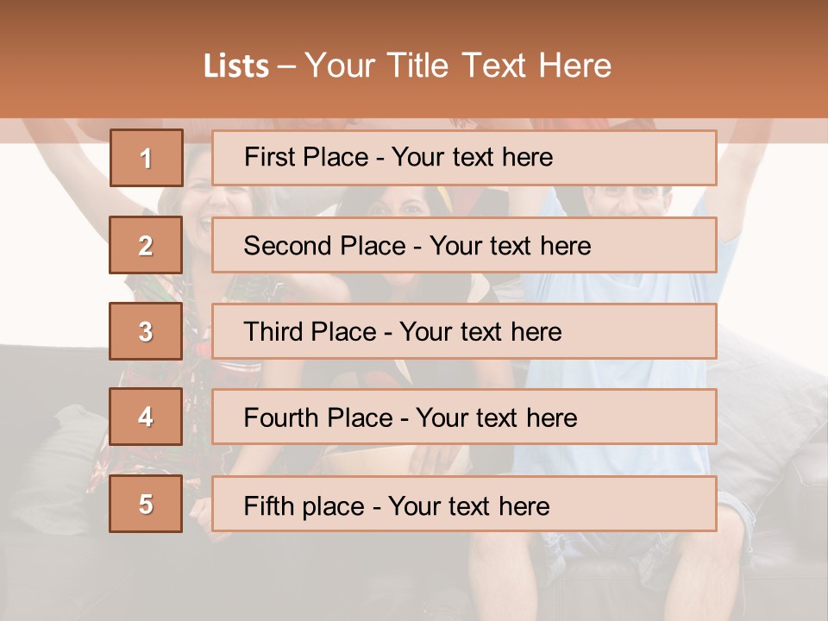Select "Second Place - Your text here" bar

click(x=464, y=245)
